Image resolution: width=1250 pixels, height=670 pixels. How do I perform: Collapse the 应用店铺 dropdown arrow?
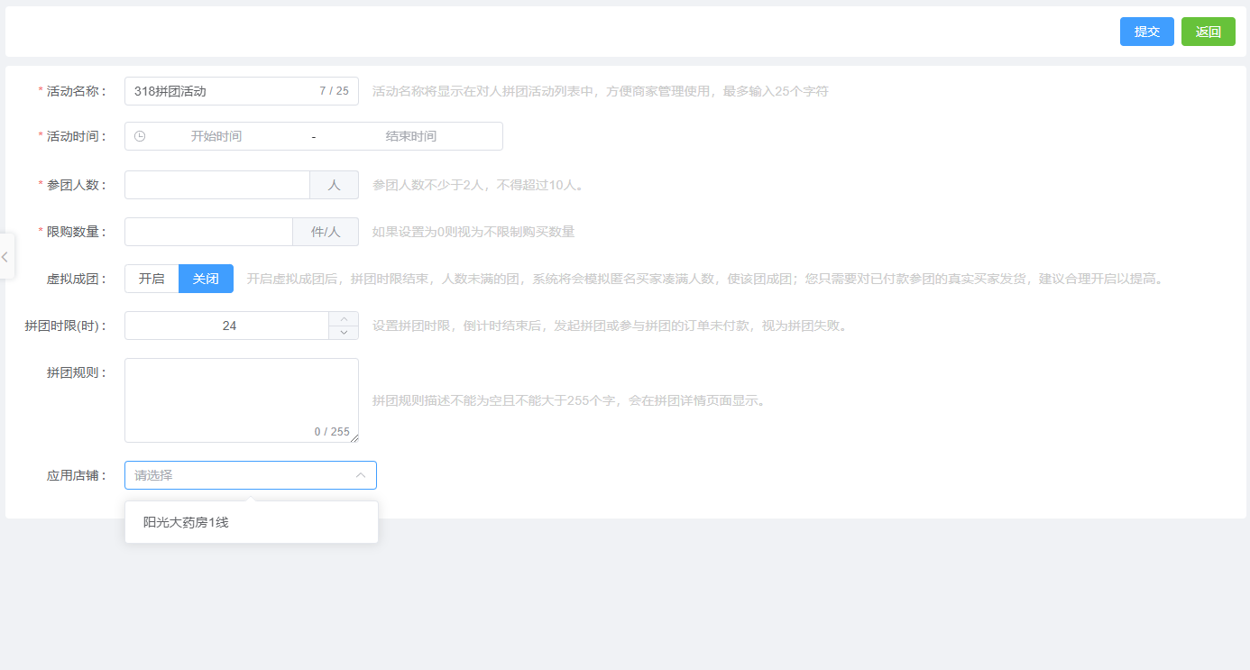pyautogui.click(x=361, y=475)
